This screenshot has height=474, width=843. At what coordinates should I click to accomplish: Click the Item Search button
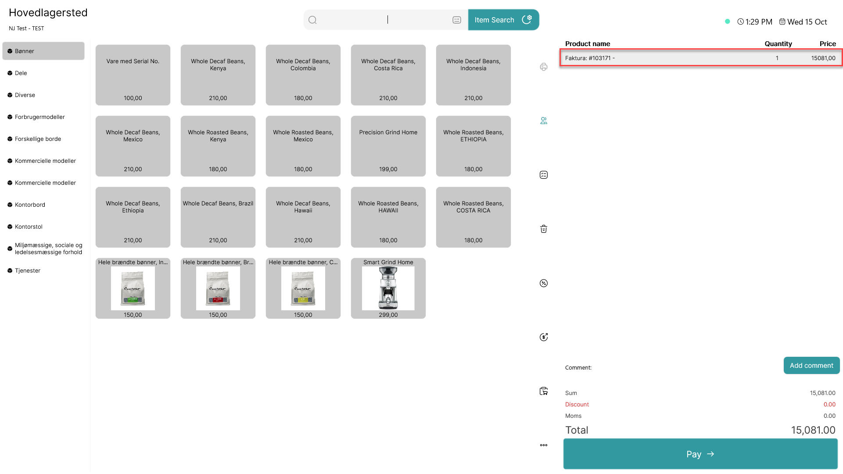coord(503,20)
